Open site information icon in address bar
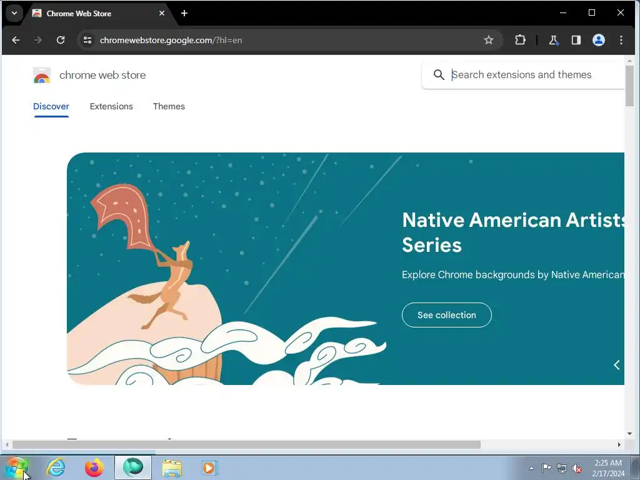This screenshot has height=480, width=640. click(87, 40)
